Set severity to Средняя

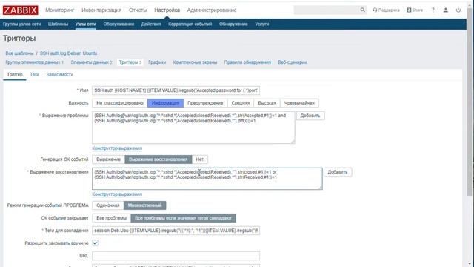[241, 103]
